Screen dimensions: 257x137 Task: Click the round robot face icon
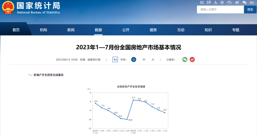[229, 3]
